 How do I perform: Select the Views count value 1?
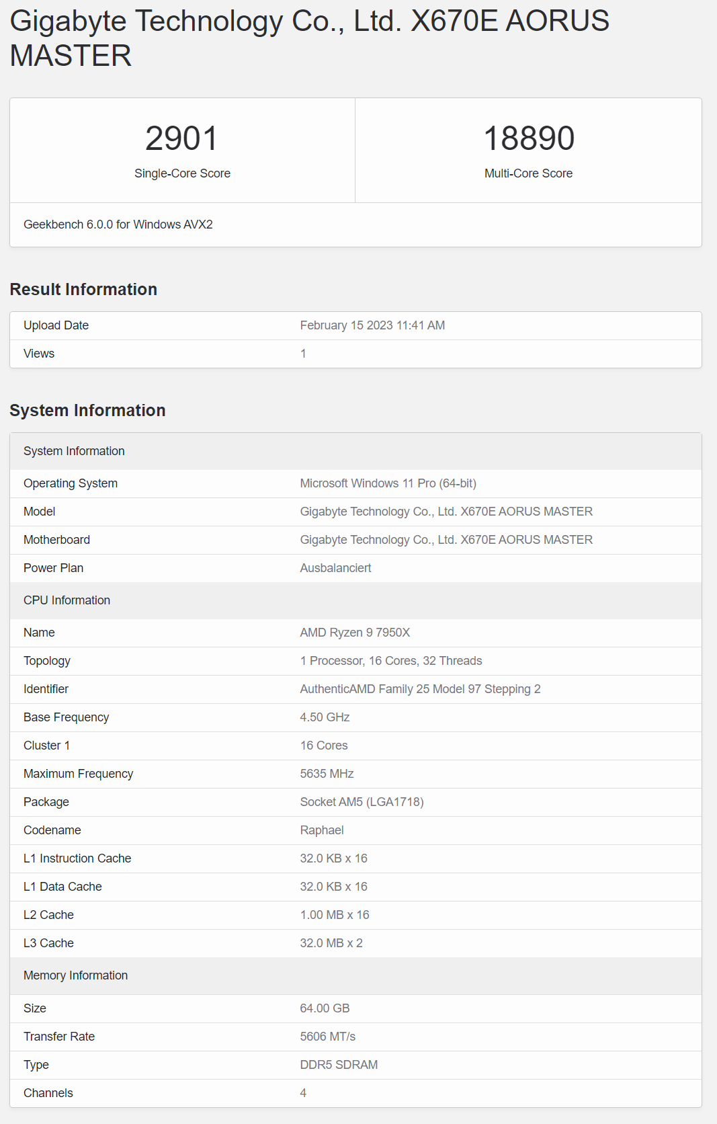coord(303,354)
